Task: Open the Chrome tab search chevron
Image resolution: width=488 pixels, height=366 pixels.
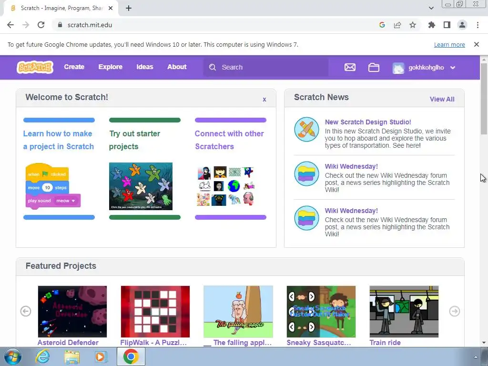Action: tap(431, 8)
